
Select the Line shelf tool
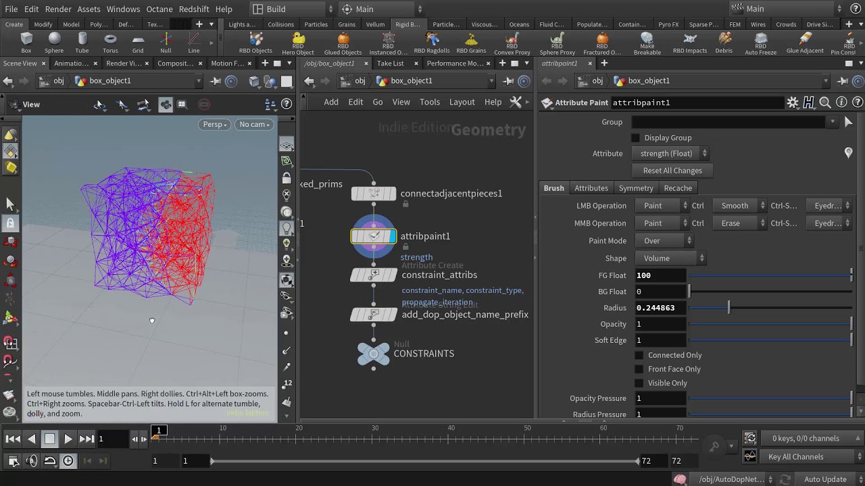pyautogui.click(x=194, y=43)
